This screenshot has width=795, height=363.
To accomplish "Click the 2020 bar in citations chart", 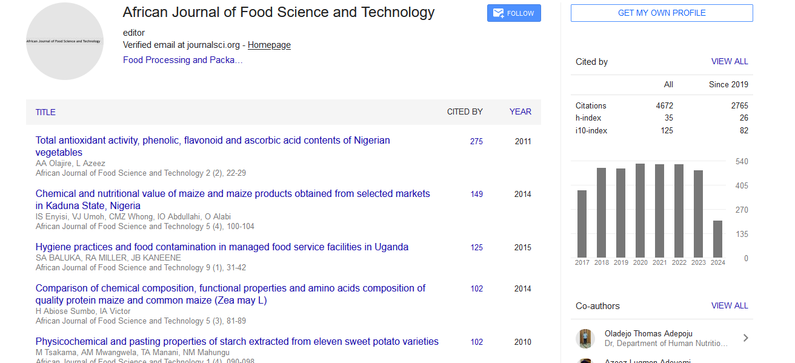I will click(640, 211).
